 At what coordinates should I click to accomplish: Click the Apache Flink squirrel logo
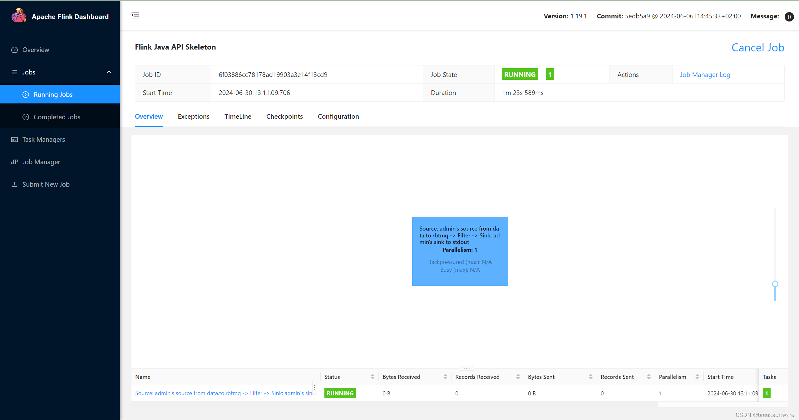tap(19, 16)
